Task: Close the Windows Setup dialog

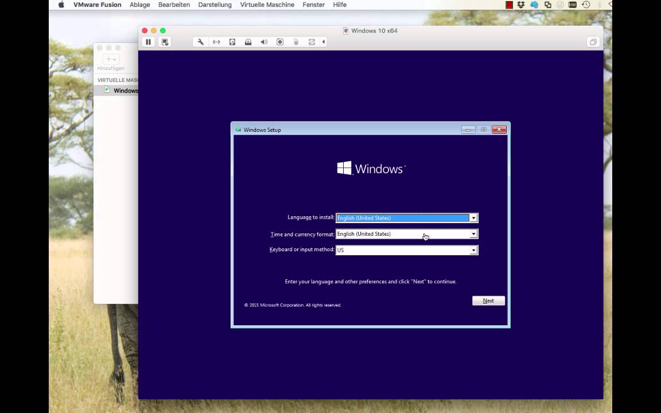Action: [499, 130]
